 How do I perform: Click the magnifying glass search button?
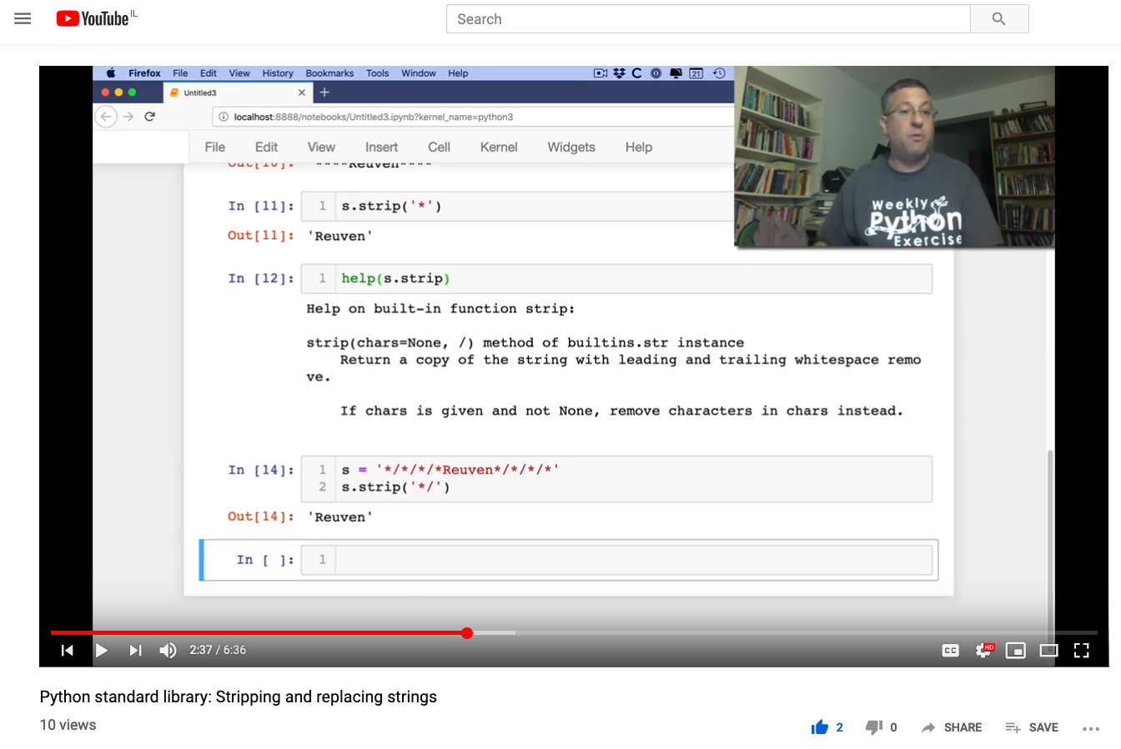coord(999,19)
